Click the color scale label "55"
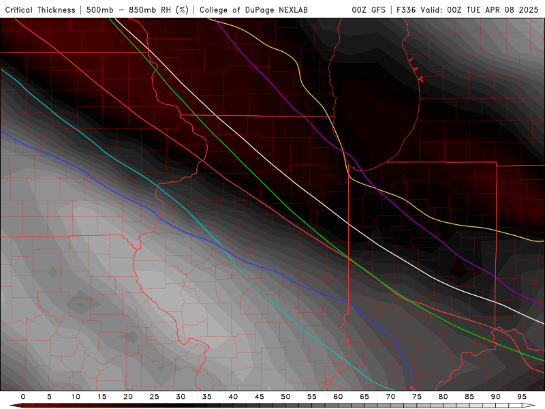This screenshot has width=545, height=409. pyautogui.click(x=312, y=397)
